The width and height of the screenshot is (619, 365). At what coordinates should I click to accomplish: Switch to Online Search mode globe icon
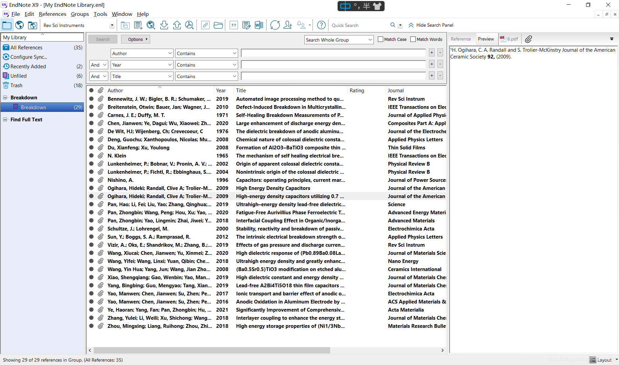pyautogui.click(x=20, y=25)
